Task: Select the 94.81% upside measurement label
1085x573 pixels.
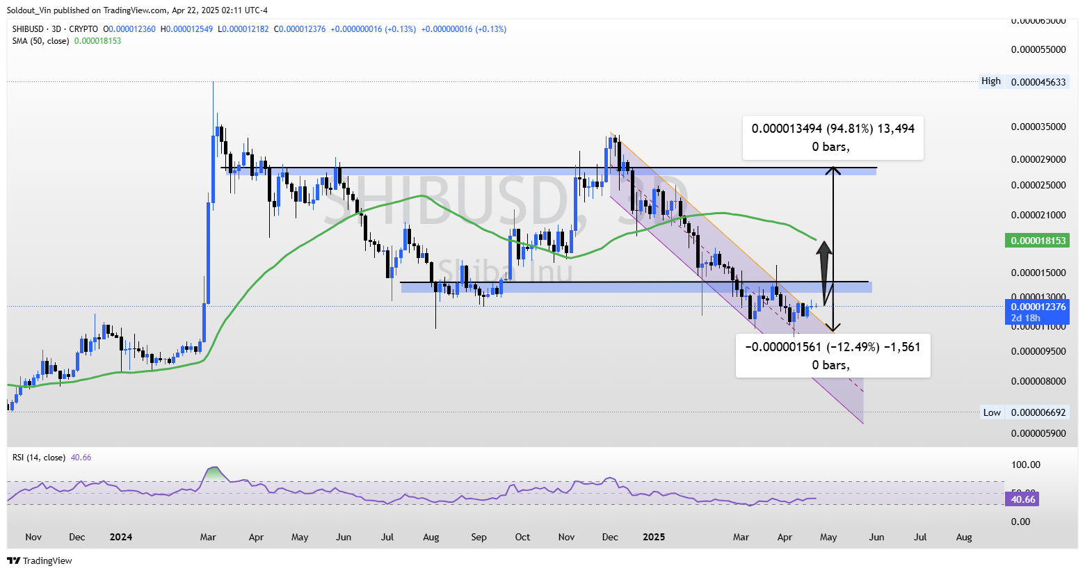Action: tap(833, 137)
